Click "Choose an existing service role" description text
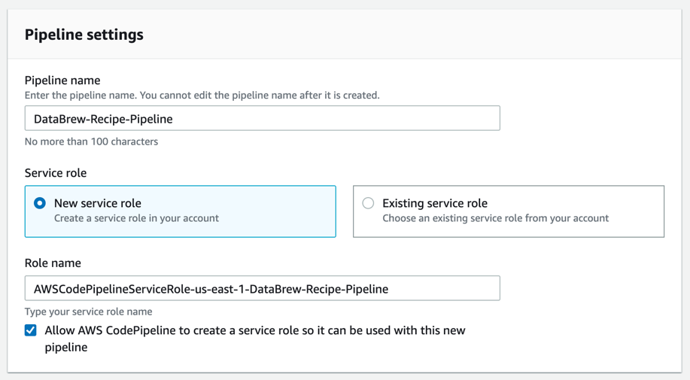 [x=495, y=218]
